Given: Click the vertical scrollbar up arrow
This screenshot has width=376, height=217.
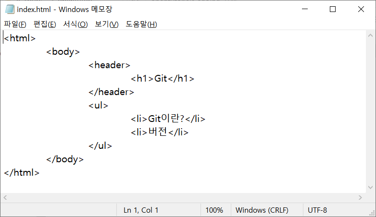Looking at the screenshot, I should click(x=371, y=36).
